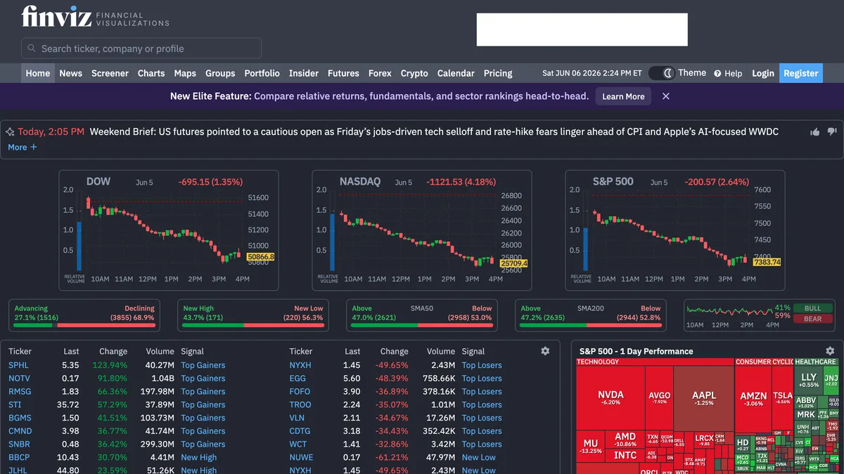Click the sparkle icon beside Weekend Brief
Viewport: 844px width, 474px height.
pos(10,131)
